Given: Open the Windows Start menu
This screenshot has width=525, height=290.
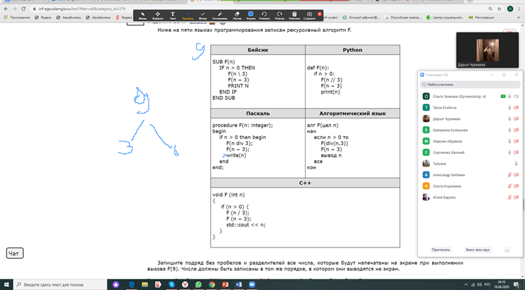Looking at the screenshot, I should (6, 285).
